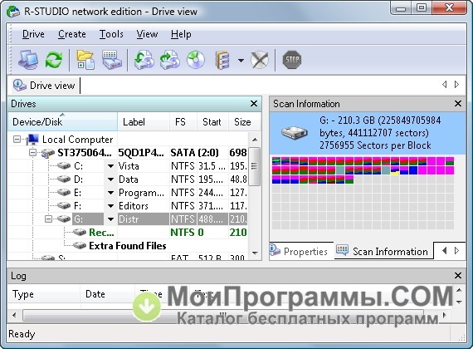Sort by Device/Disk column header

[63, 122]
